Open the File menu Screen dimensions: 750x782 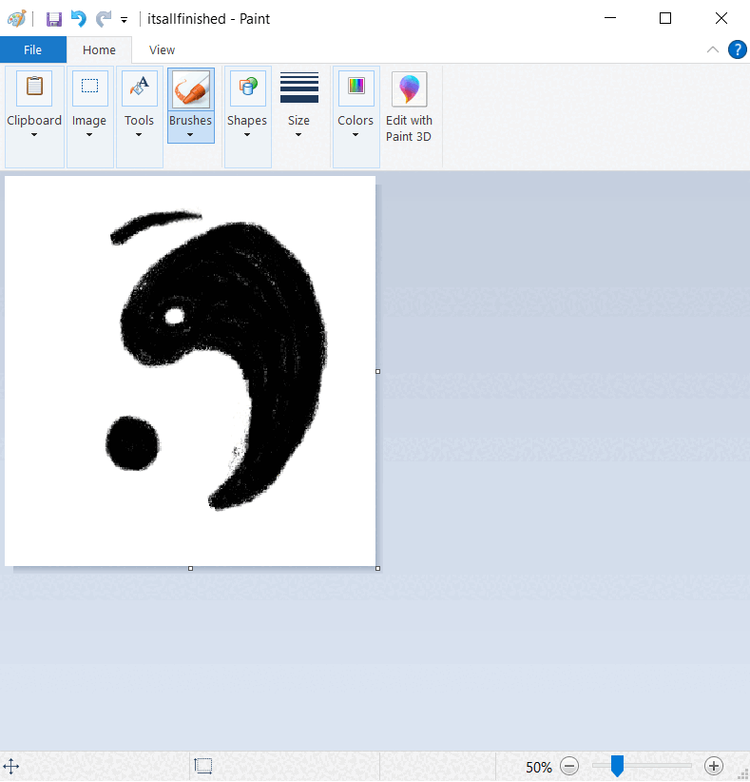pos(33,49)
